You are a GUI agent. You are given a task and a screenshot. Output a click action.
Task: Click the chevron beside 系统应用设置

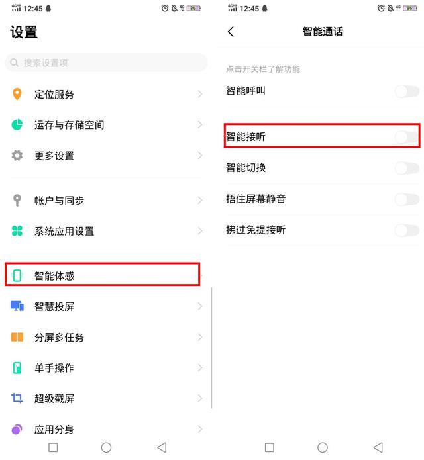(200, 231)
